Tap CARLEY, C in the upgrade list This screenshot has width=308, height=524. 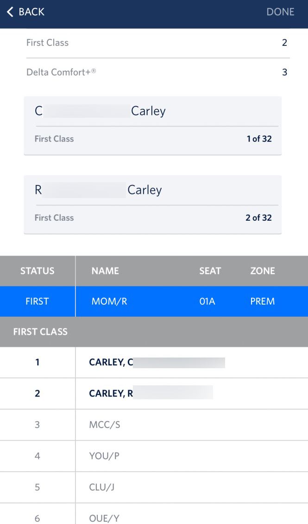coord(154,363)
